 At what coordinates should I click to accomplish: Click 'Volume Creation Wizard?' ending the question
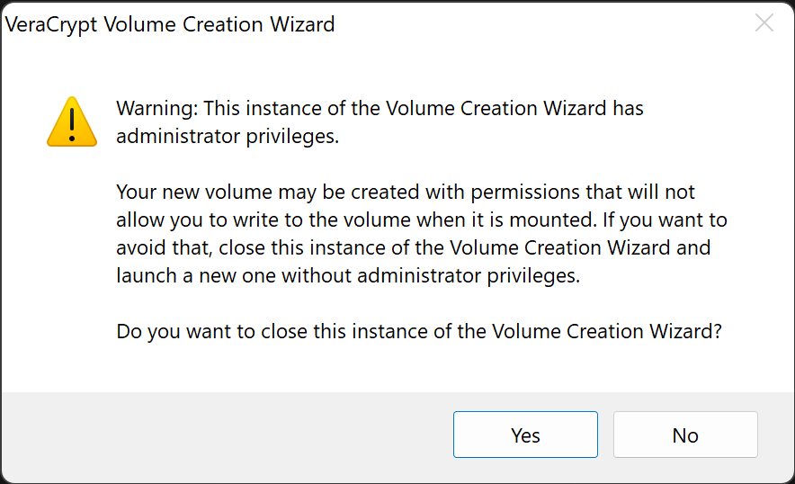(x=606, y=331)
